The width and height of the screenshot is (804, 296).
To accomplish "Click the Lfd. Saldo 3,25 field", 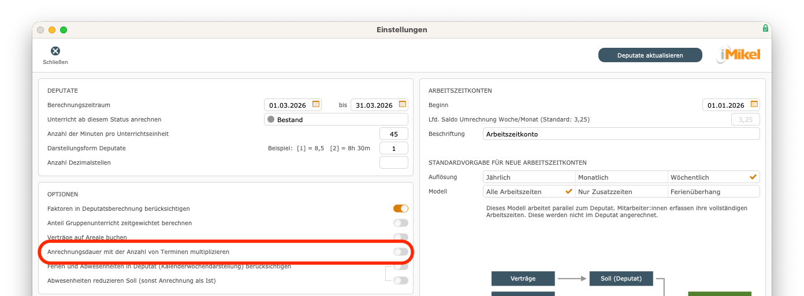I will pyautogui.click(x=746, y=119).
